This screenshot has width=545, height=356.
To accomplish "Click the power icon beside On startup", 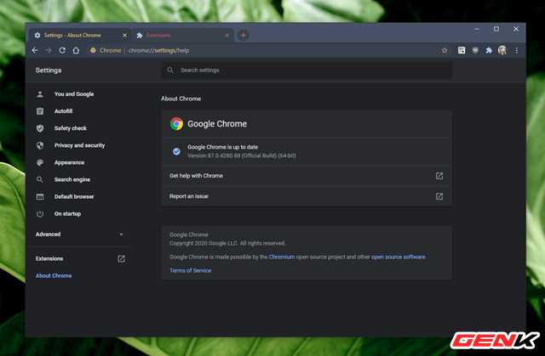I will click(x=40, y=214).
